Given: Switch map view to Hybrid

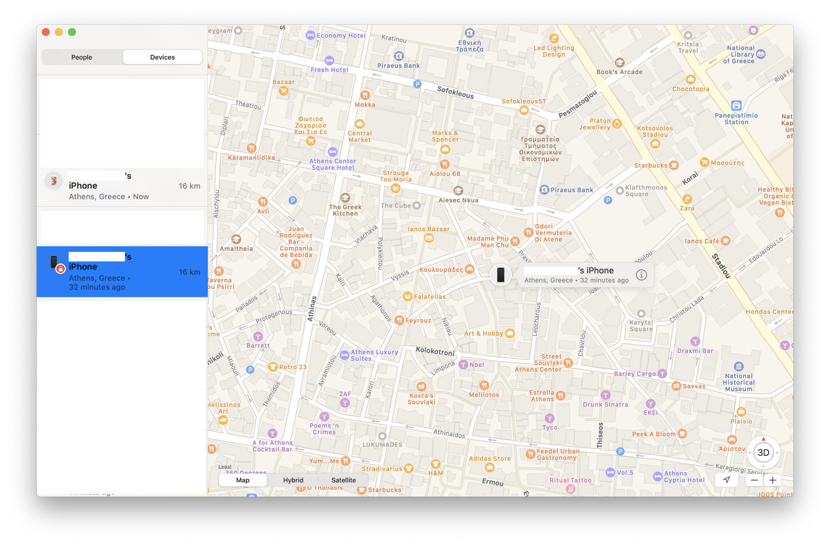Looking at the screenshot, I should click(x=293, y=480).
